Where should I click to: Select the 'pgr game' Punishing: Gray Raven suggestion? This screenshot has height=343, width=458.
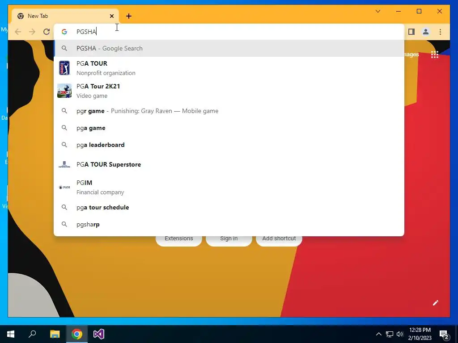[229, 111]
